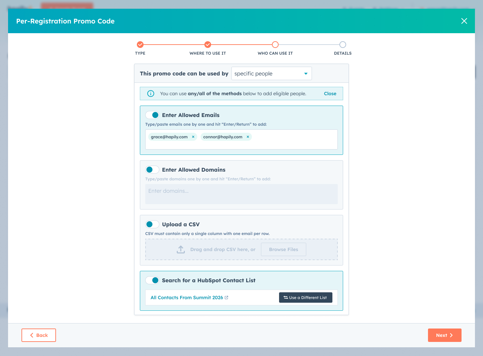Click the connor@hapily.com email text
This screenshot has width=483, height=356.
223,137
